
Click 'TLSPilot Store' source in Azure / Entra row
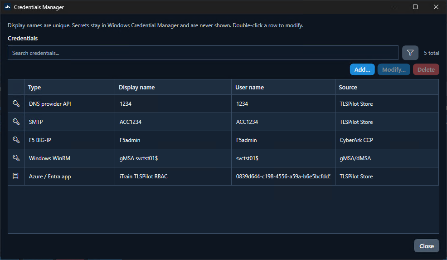pyautogui.click(x=387, y=177)
